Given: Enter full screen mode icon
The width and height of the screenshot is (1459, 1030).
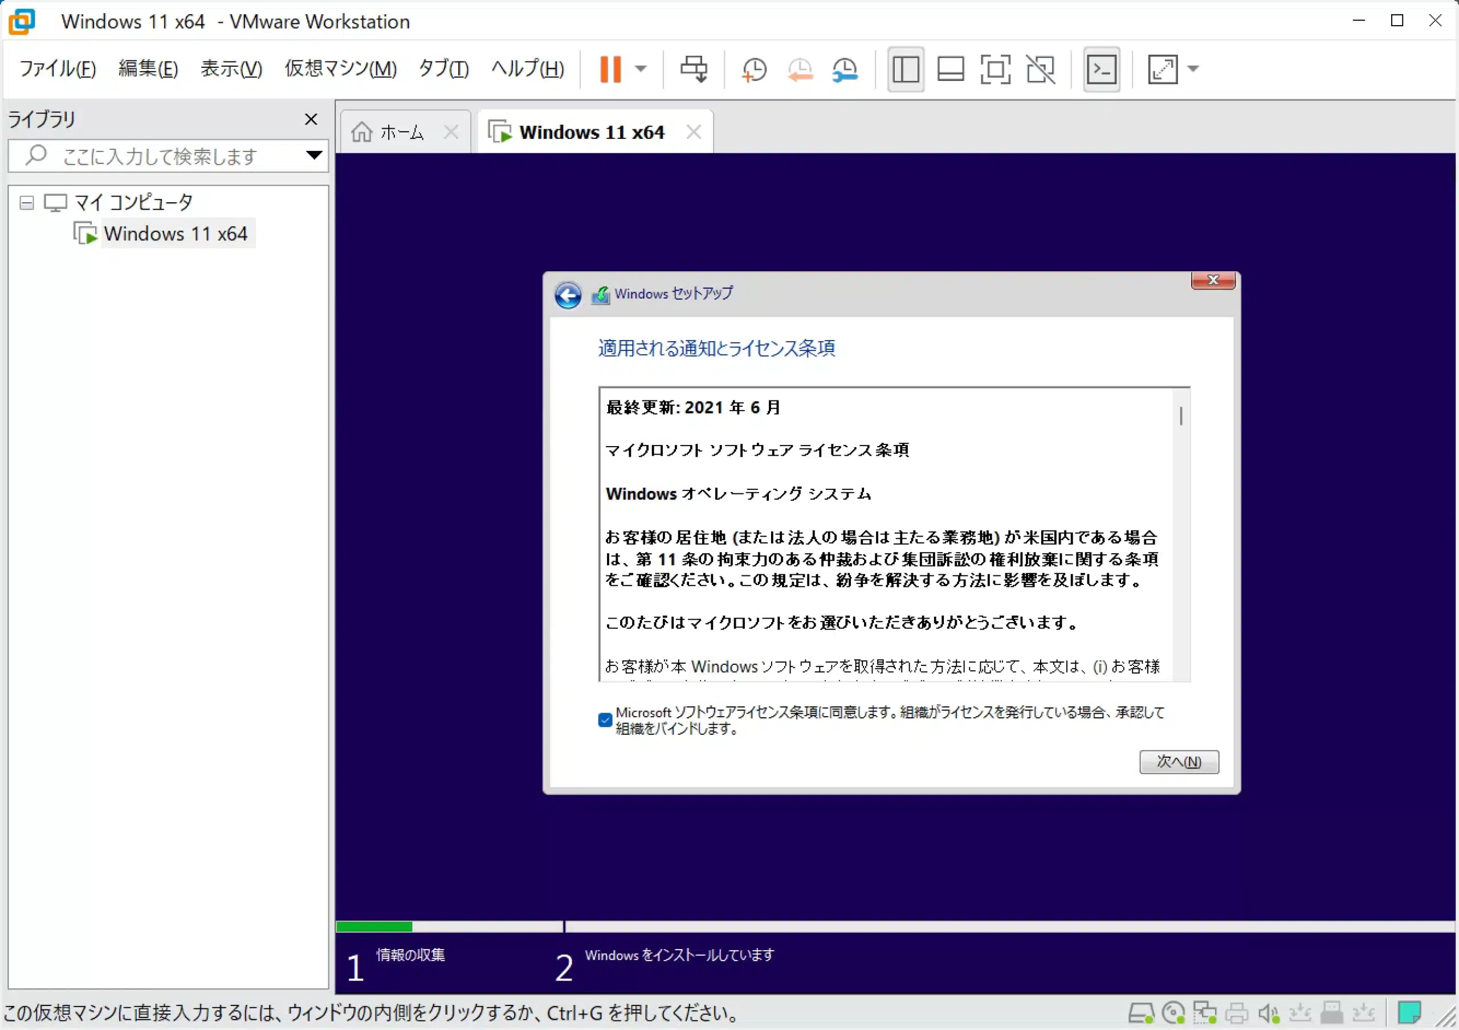Looking at the screenshot, I should (995, 68).
